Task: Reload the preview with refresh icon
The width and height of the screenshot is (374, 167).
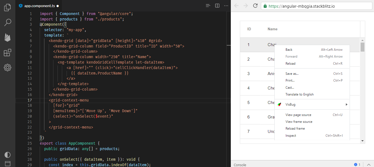Action: point(255,6)
